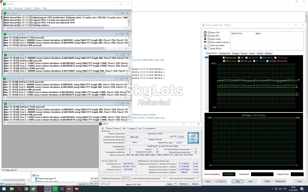The width and height of the screenshot is (308, 192).
Task: Click the Stress CPU chip icon
Action: tap(205, 32)
